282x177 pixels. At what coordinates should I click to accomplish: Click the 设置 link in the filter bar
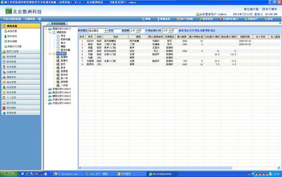pyautogui.click(x=202, y=31)
